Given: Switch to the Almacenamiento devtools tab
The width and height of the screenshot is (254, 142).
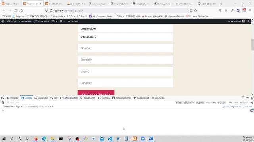Looking at the screenshot, I should pyautogui.click(x=121, y=98).
